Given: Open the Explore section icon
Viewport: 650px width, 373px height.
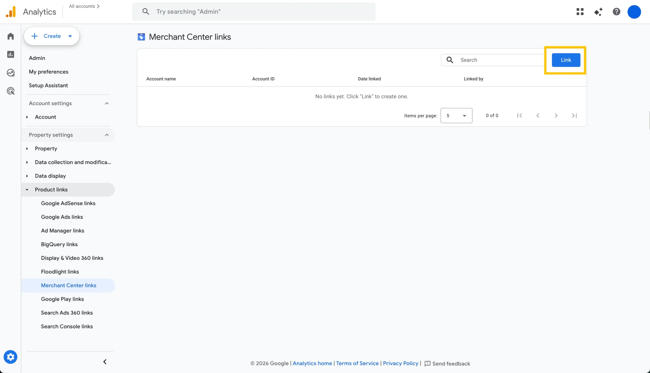Looking at the screenshot, I should (x=10, y=73).
